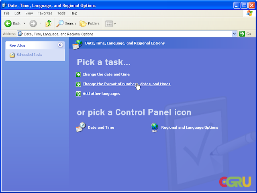Click the green Go arrow button
The width and height of the screenshot is (257, 193).
pos(242,34)
